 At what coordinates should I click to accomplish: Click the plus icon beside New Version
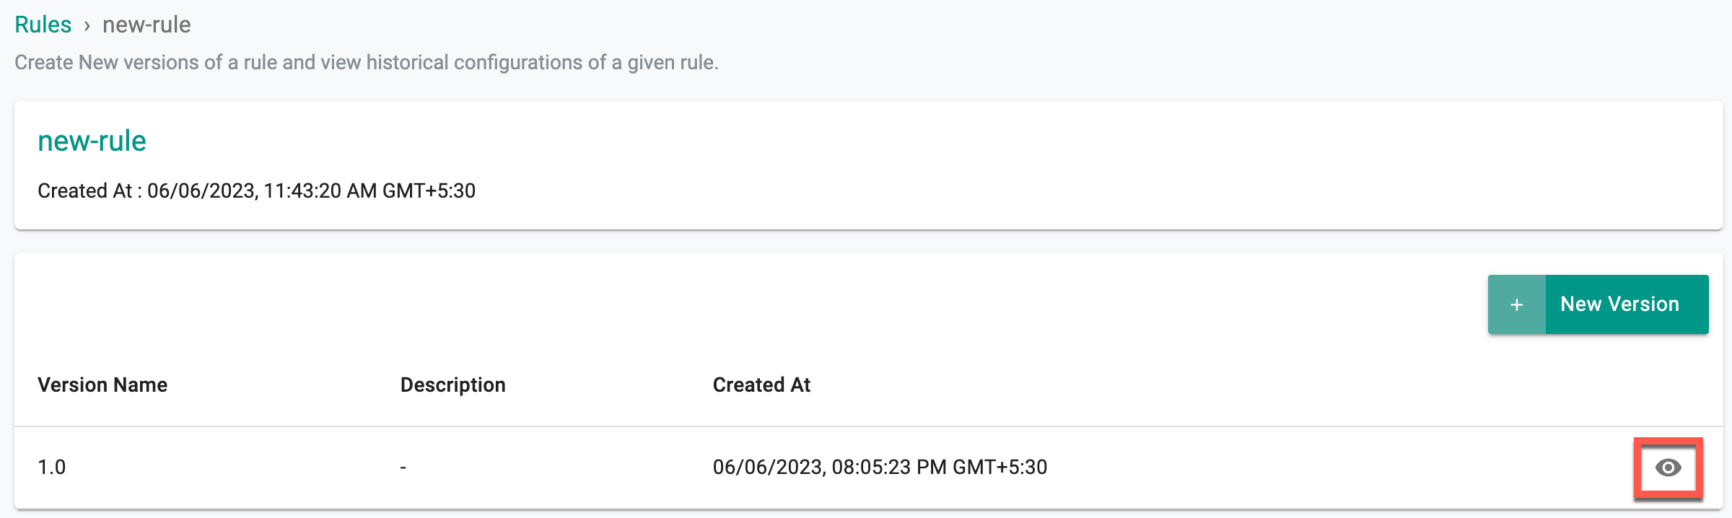(1517, 304)
